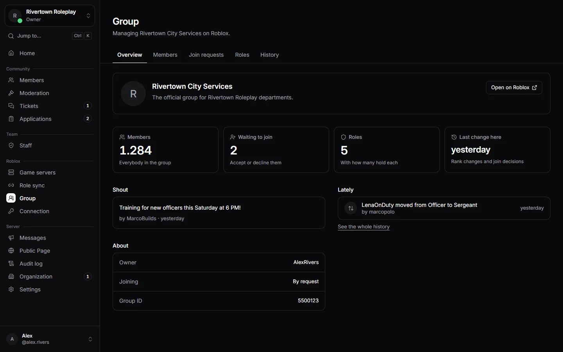Click the Audit log sidebar label

(31, 264)
